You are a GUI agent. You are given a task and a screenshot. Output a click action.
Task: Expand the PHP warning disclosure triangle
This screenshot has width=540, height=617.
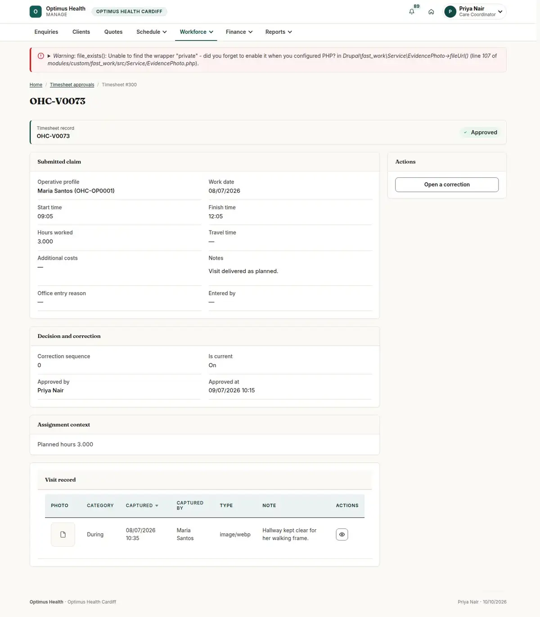[x=49, y=56]
